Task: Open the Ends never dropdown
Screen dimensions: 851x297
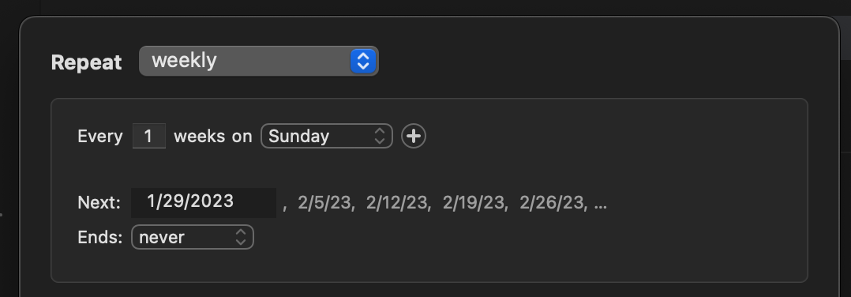Action: (192, 237)
